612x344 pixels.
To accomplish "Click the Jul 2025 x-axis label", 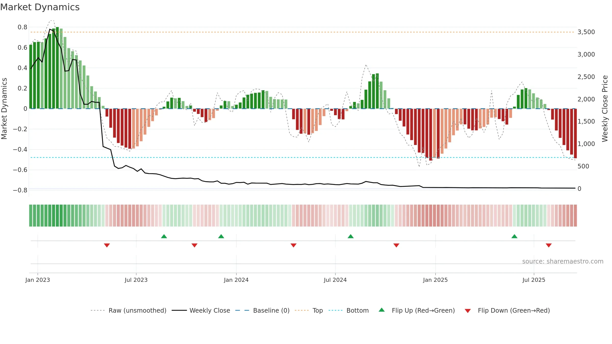I will (534, 280).
